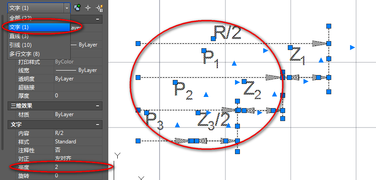Edit the 高度 value 2
Screen dimensions: 376x180
coord(78,167)
